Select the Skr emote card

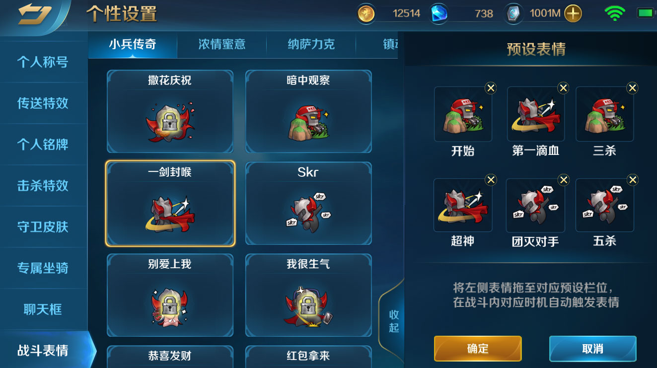tap(308, 204)
